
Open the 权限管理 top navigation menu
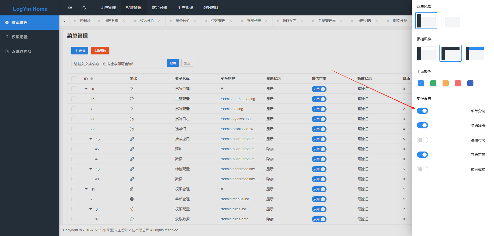(134, 8)
